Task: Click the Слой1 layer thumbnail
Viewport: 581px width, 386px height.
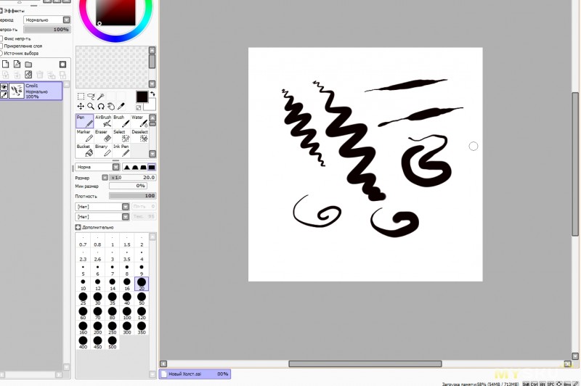Action: pos(17,91)
